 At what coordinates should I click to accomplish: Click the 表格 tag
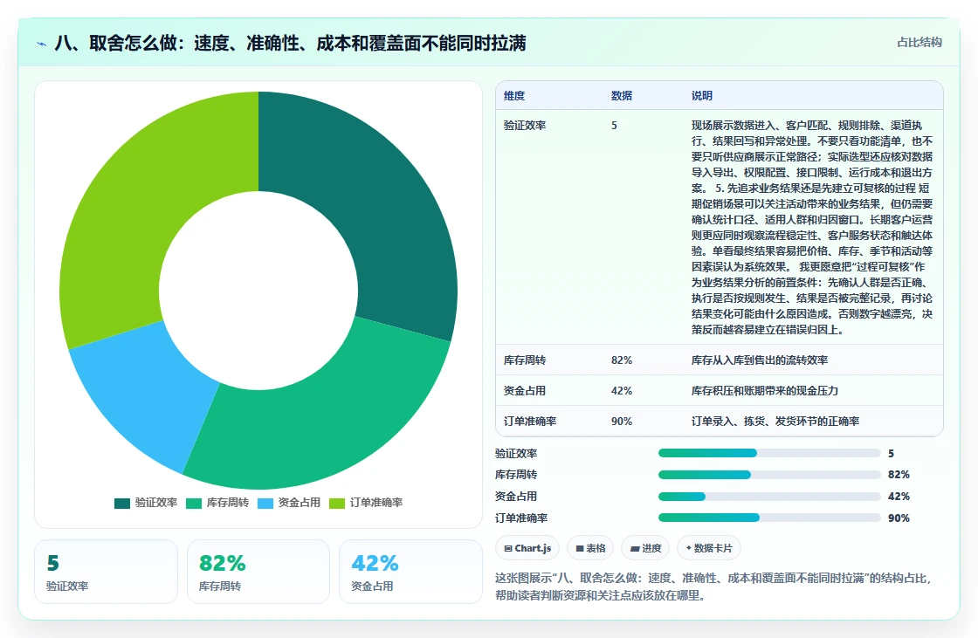[590, 548]
